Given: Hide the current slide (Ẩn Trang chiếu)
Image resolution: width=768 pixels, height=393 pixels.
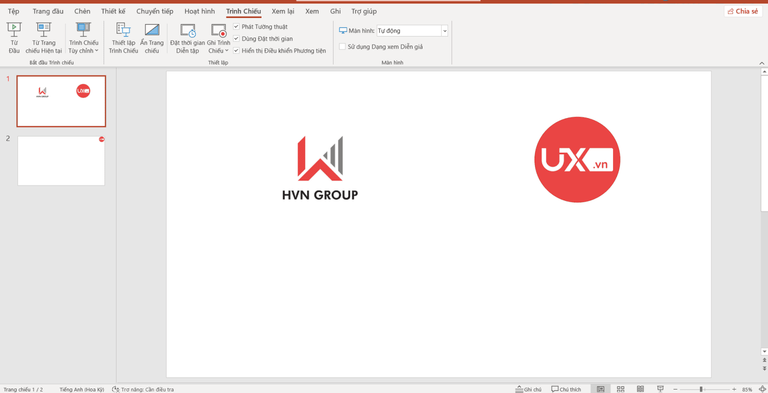Looking at the screenshot, I should [152, 37].
